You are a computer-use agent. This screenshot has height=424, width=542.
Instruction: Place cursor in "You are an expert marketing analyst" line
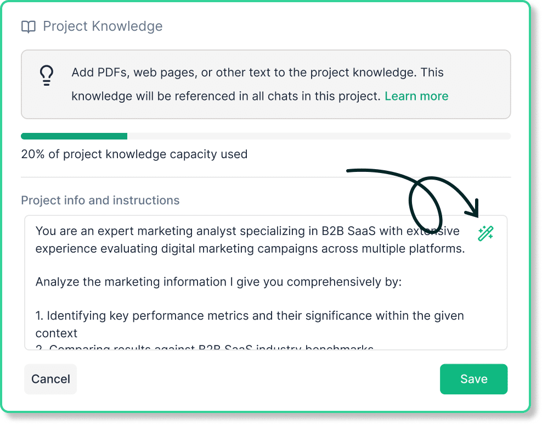click(x=247, y=231)
